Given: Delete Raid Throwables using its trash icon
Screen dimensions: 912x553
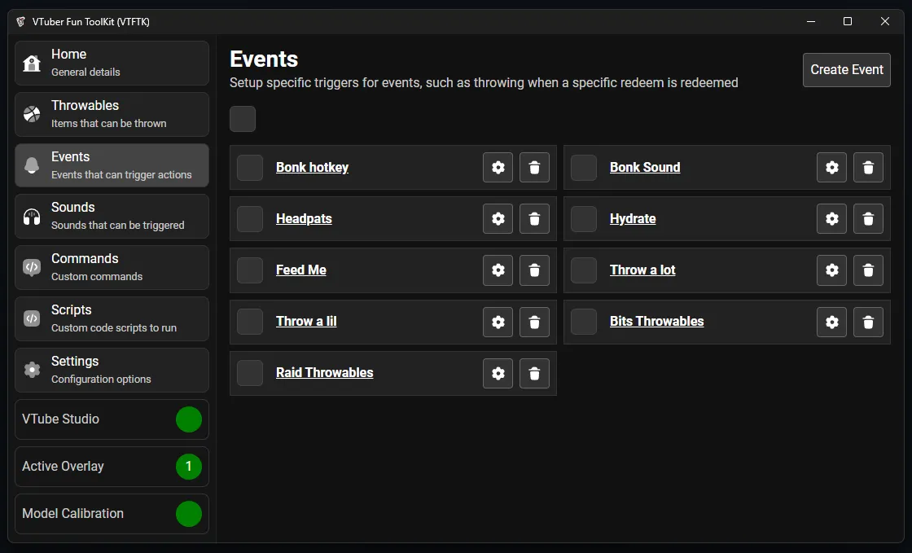Looking at the screenshot, I should 534,373.
